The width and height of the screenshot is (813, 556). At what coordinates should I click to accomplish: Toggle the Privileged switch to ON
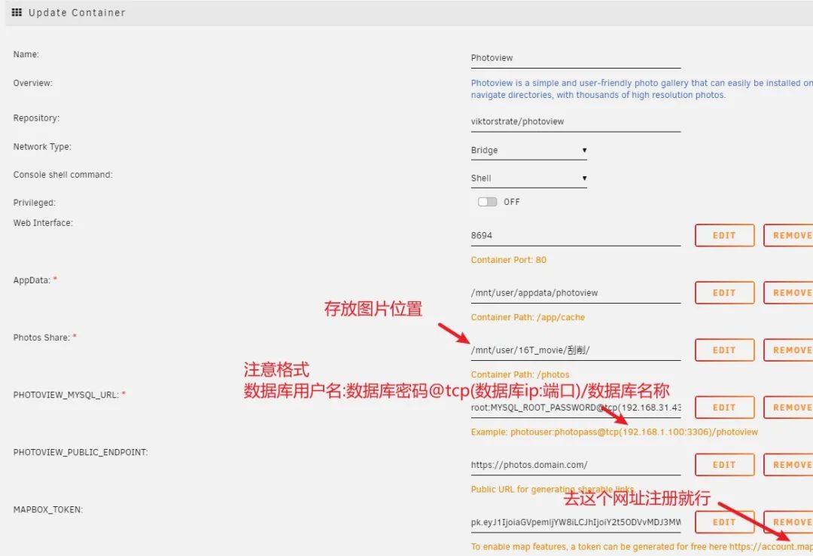[x=486, y=201]
